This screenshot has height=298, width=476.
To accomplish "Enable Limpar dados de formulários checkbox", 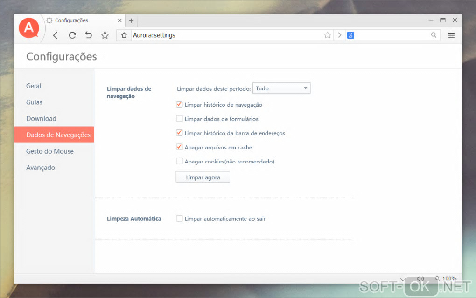I will 179,119.
